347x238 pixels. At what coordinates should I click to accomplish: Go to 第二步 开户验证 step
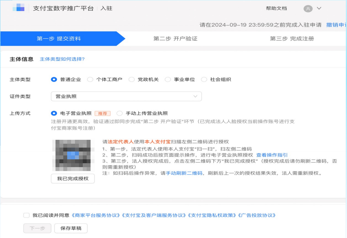point(175,39)
